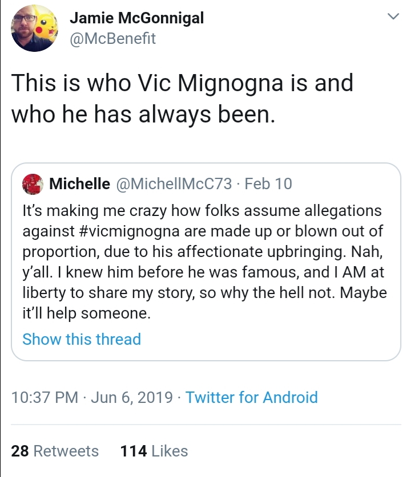This screenshot has height=477, width=411.
Task: View the 28 Retweets list
Action: pos(55,451)
